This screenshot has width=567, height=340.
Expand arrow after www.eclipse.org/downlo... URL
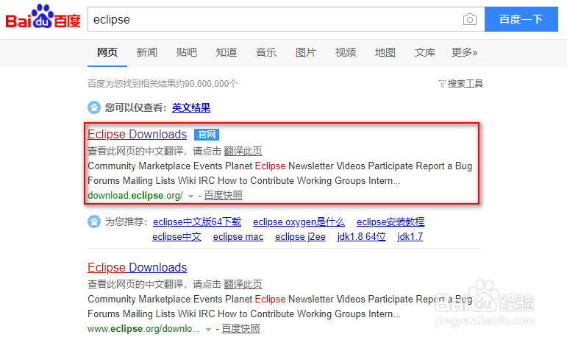(x=208, y=329)
